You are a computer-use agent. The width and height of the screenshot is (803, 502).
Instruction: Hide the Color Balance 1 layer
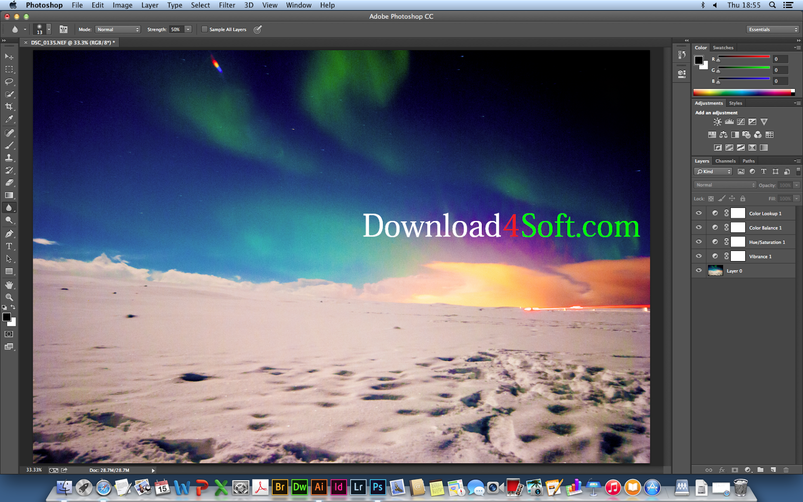[x=699, y=227]
